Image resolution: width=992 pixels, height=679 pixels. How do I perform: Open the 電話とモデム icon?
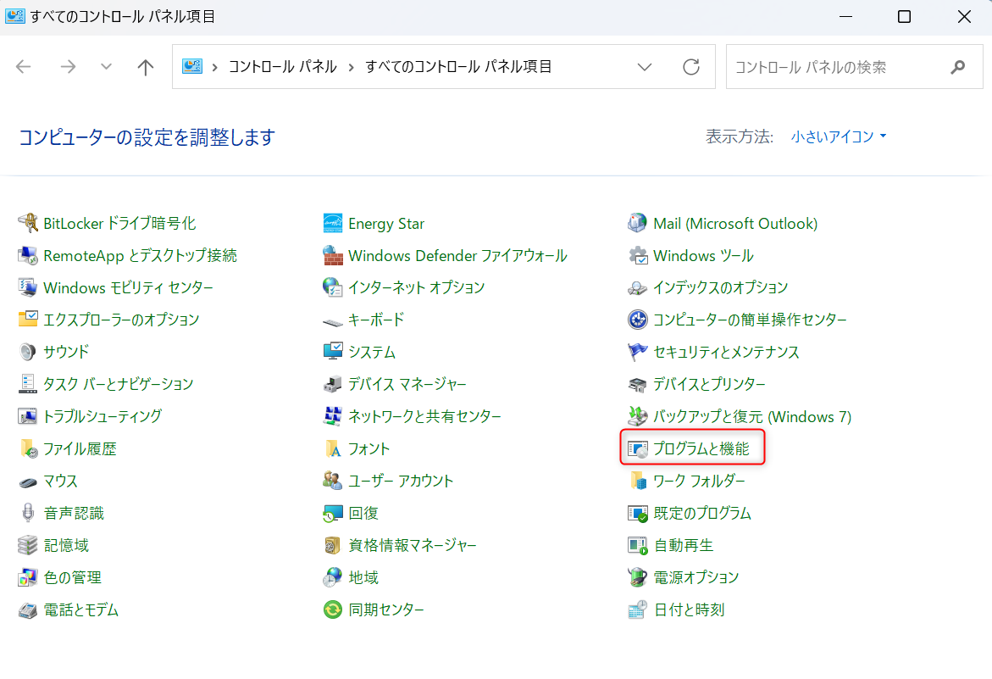27,610
